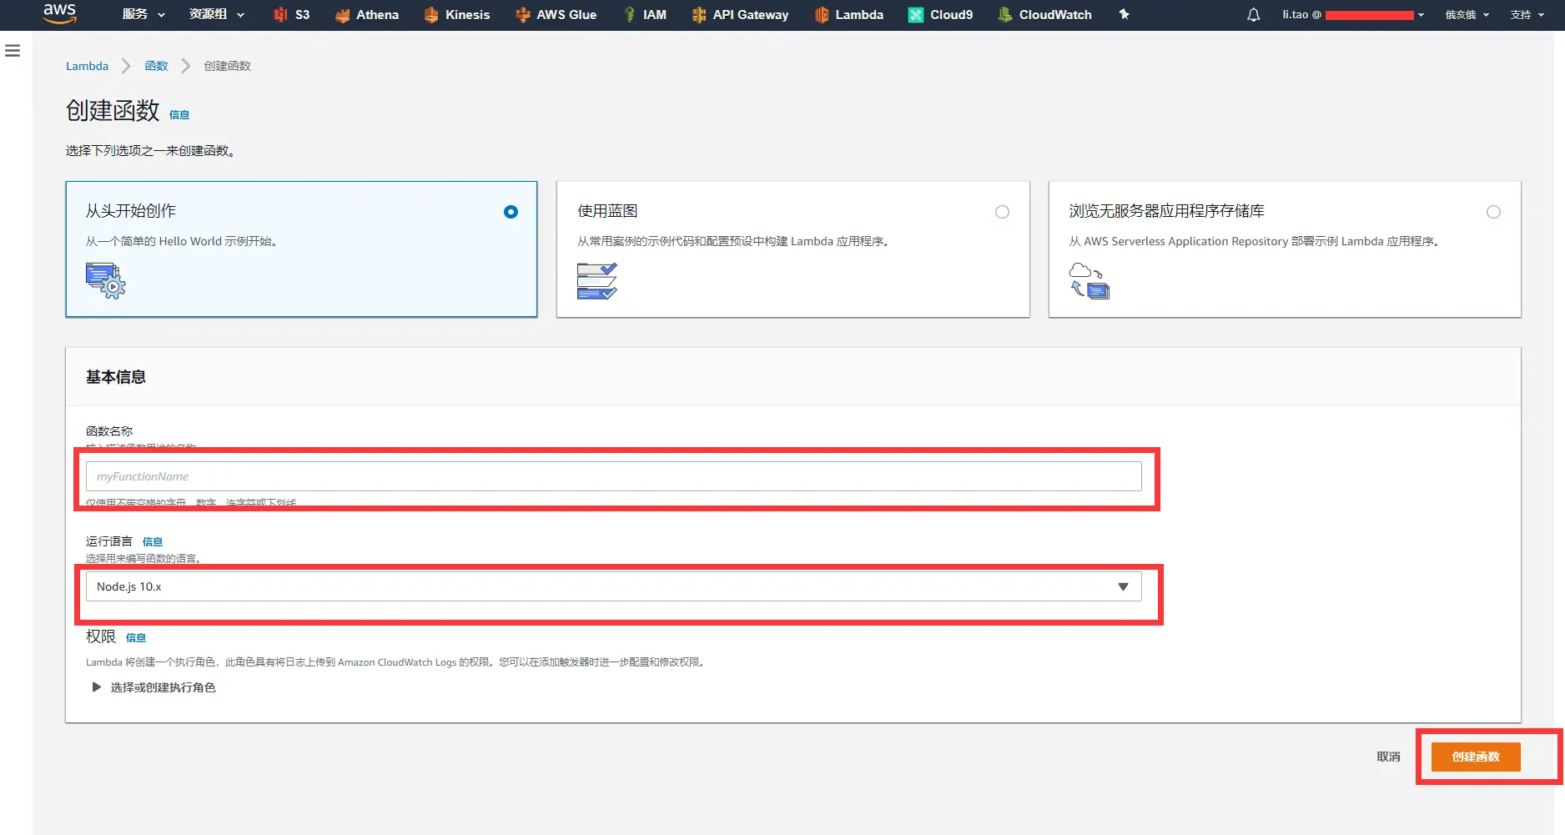Focus the myFunctionName input field
1565x835 pixels.
[613, 476]
